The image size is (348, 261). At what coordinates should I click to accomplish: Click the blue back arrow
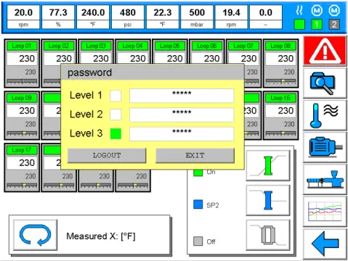pyautogui.click(x=325, y=244)
